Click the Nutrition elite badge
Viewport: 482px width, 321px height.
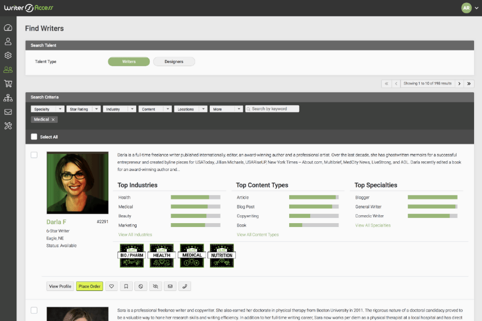[x=222, y=256]
